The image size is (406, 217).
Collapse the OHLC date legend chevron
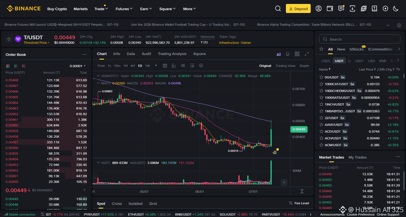tap(98, 76)
